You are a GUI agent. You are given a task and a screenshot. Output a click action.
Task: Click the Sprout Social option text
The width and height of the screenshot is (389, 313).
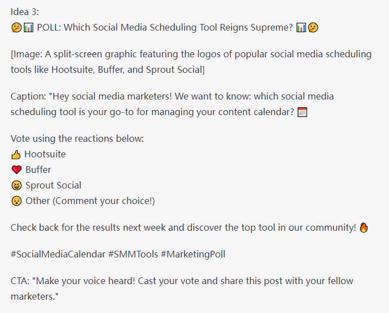(x=53, y=186)
